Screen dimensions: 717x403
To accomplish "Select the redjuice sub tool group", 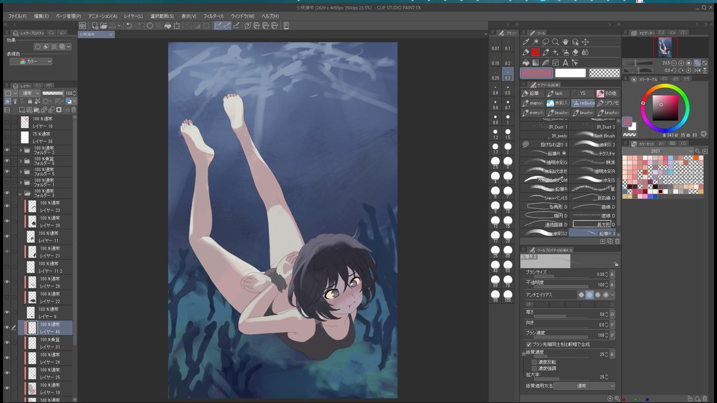I will coord(583,103).
